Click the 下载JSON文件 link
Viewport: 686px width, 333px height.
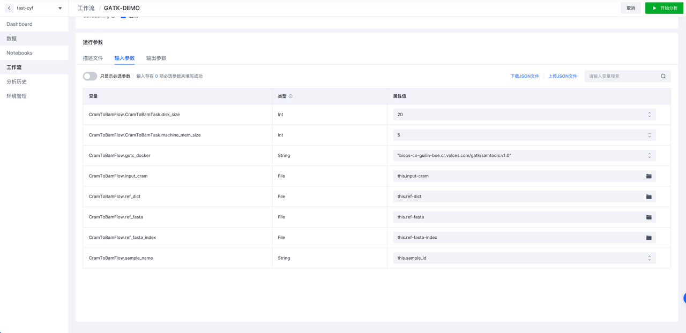point(524,77)
